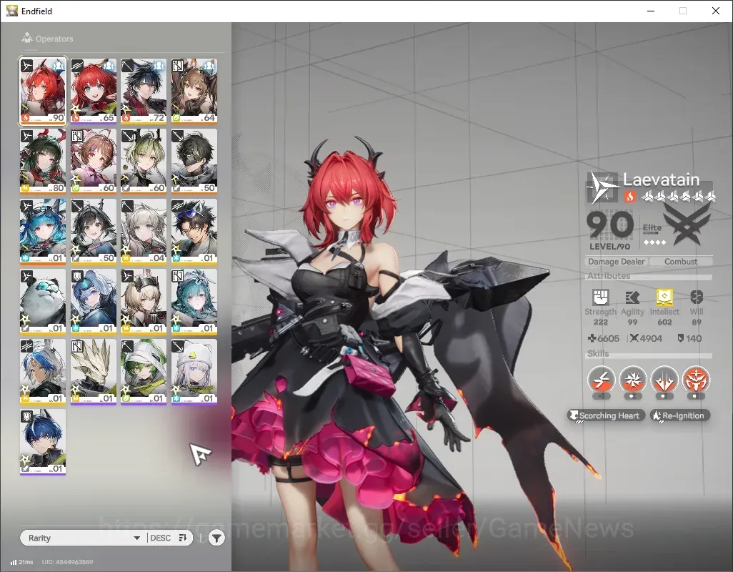The height and width of the screenshot is (572, 733).
Task: Select the level 04 white-haired operator card
Action: 144,232
